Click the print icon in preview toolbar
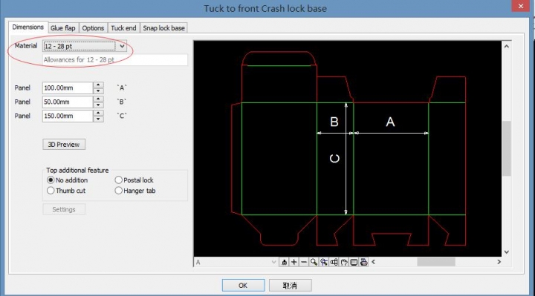Screen dimensions: 535x296 click(x=363, y=262)
